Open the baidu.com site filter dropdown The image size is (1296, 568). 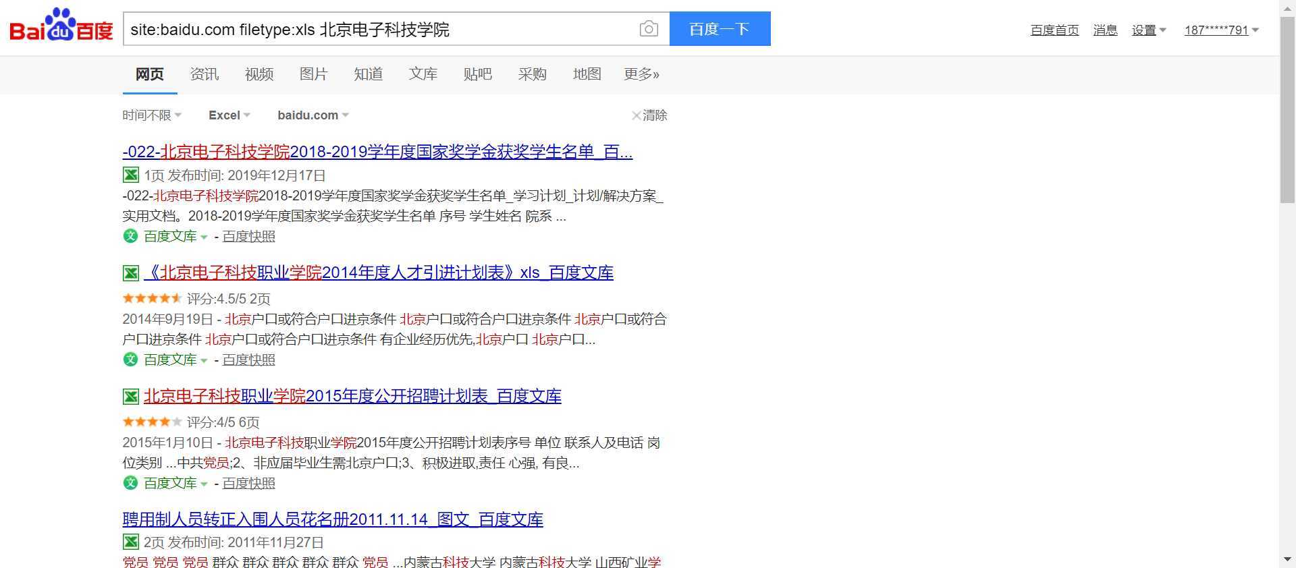click(313, 115)
